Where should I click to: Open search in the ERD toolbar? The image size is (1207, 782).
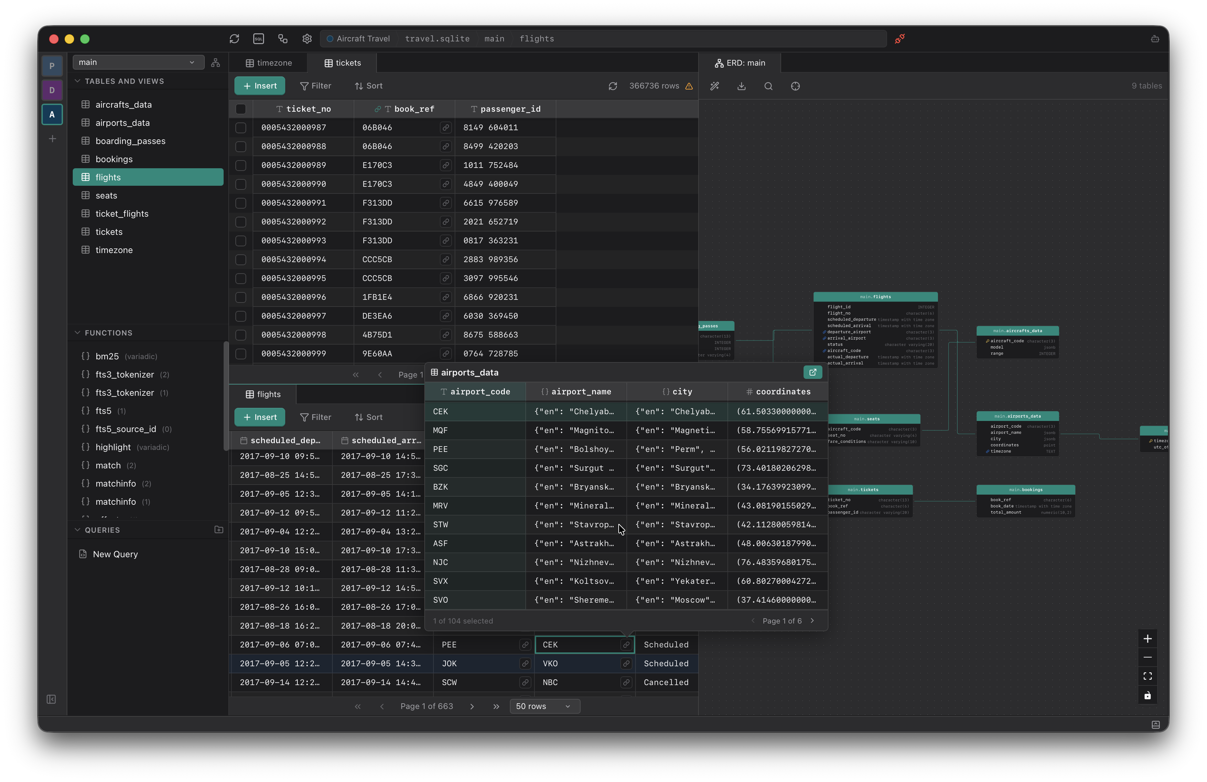click(x=768, y=86)
